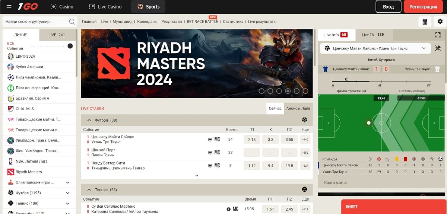Adjust the ВСЕ события time slider handle
This screenshot has height=214, width=447.
tap(70, 46)
